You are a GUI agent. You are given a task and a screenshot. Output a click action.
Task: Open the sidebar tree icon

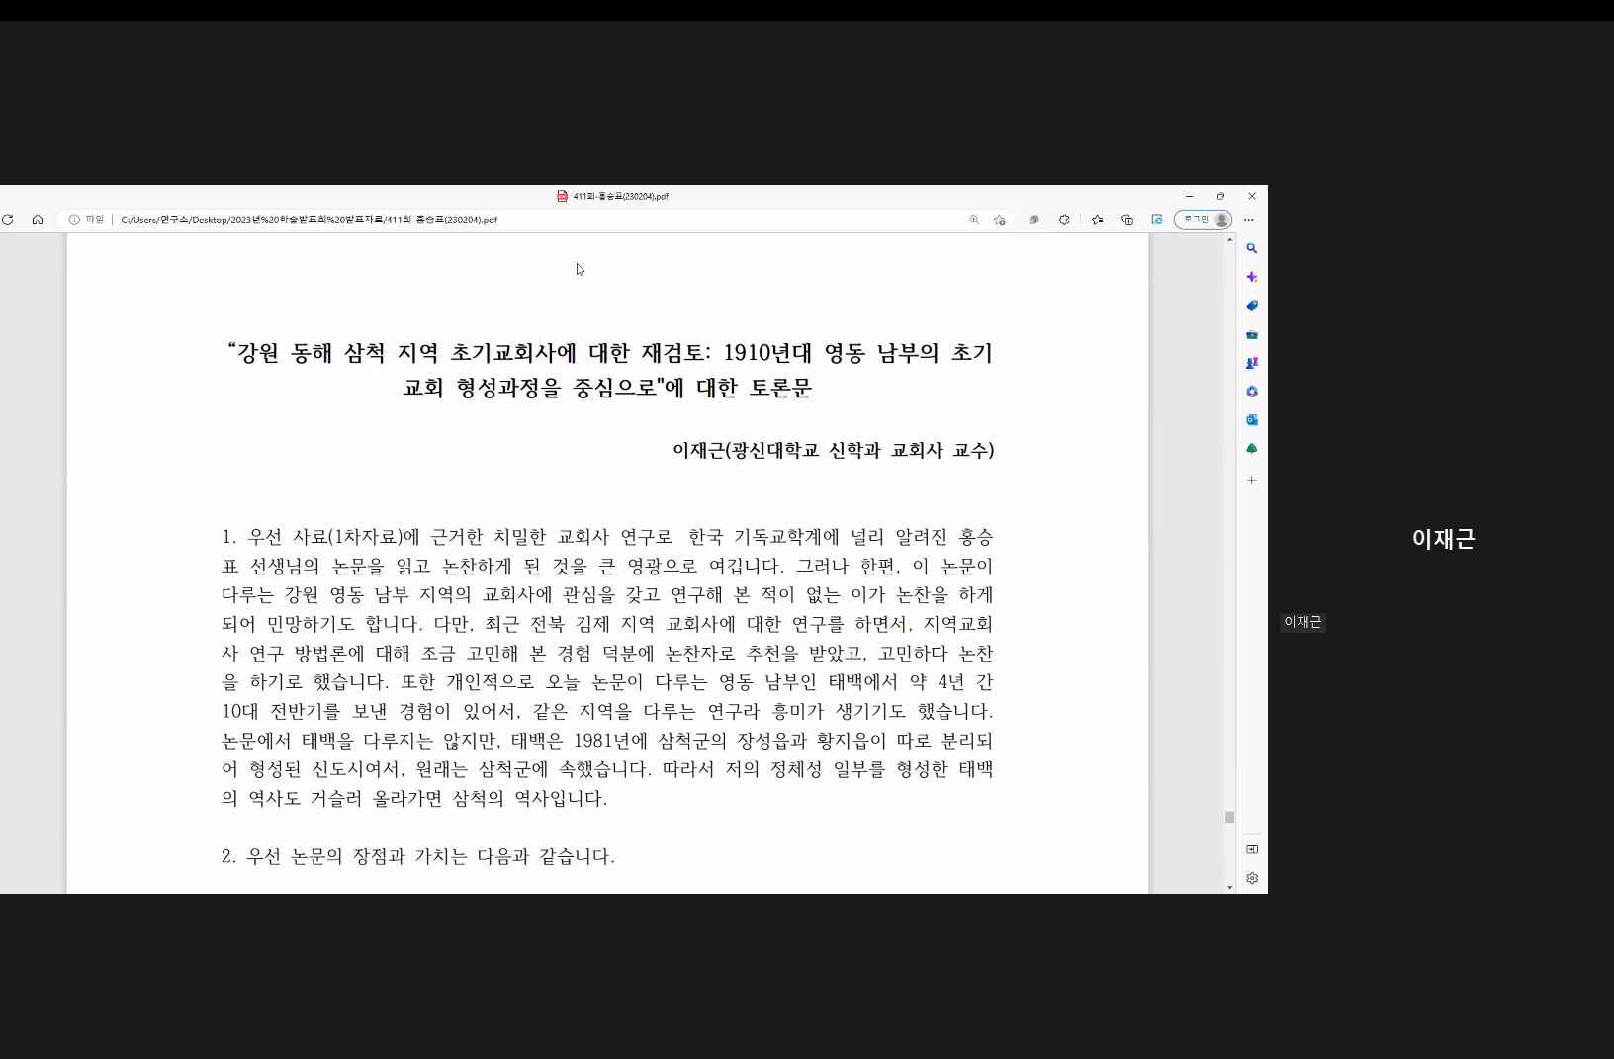(1251, 449)
